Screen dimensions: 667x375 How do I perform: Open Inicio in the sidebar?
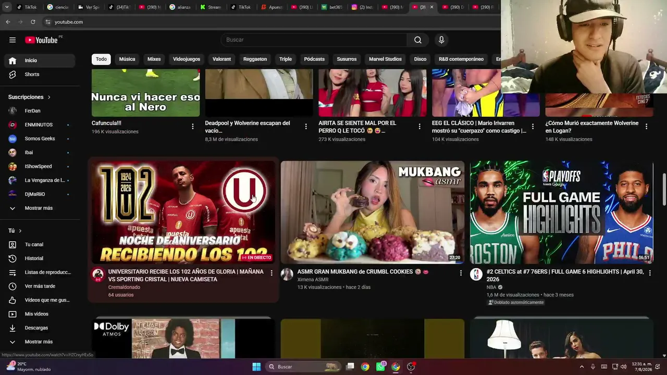tap(40, 60)
